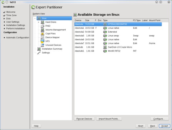Click the Unused Devices icon
This screenshot has width=172, height=130.
(42, 45)
